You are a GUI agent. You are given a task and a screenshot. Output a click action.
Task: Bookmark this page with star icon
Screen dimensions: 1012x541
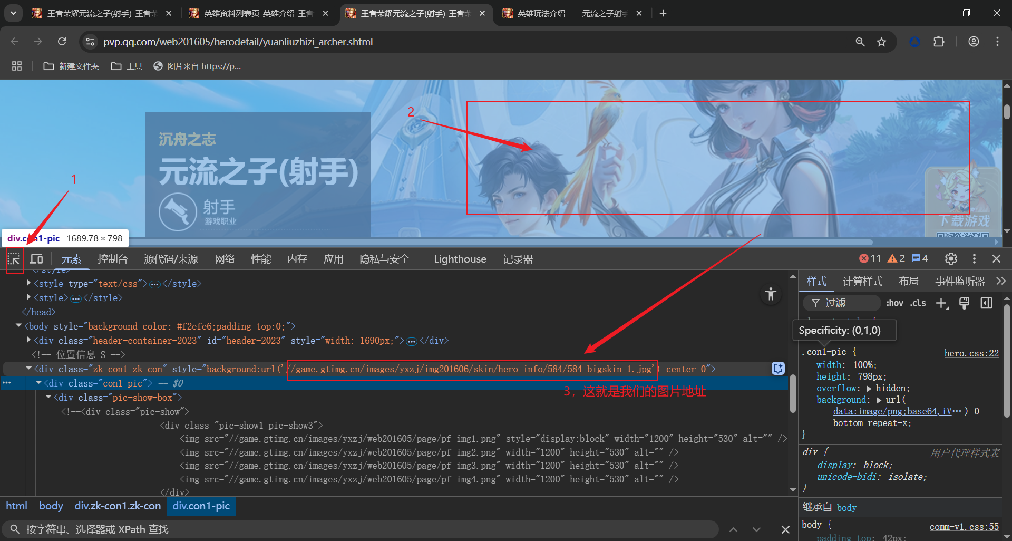pos(881,42)
